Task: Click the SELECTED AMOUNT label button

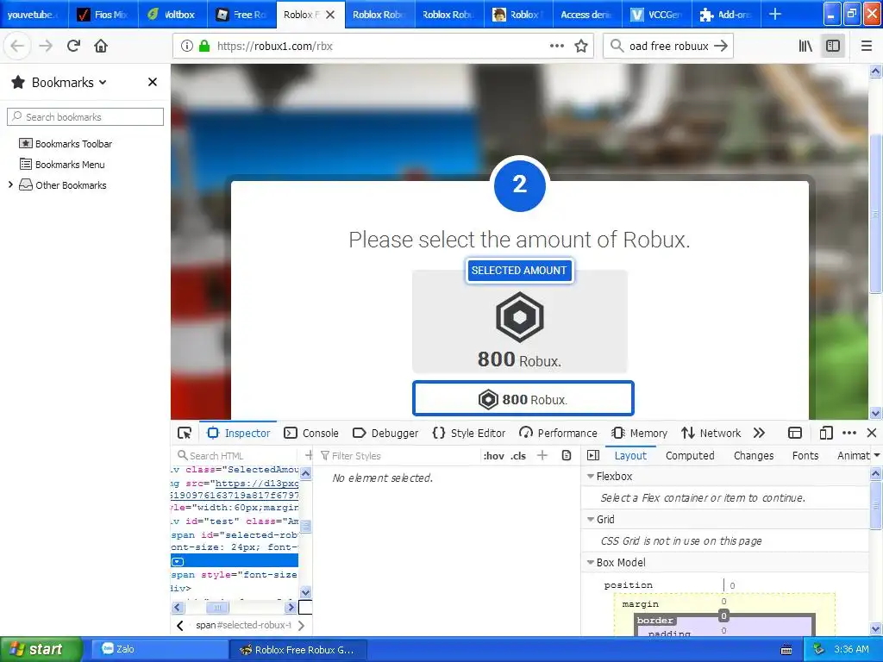Action: click(519, 270)
